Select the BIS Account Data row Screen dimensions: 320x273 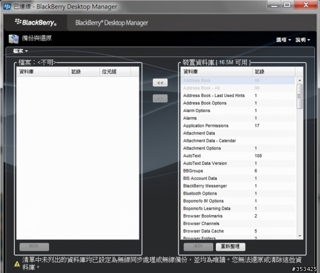tap(238, 178)
